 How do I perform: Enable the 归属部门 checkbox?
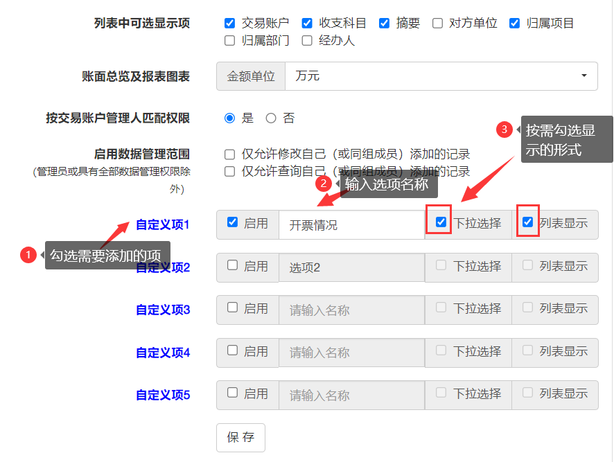[x=230, y=41]
